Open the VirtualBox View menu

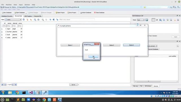(x=15, y=5)
